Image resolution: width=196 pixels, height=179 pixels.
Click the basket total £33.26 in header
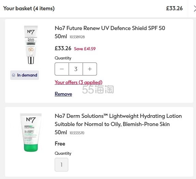pos(174,9)
